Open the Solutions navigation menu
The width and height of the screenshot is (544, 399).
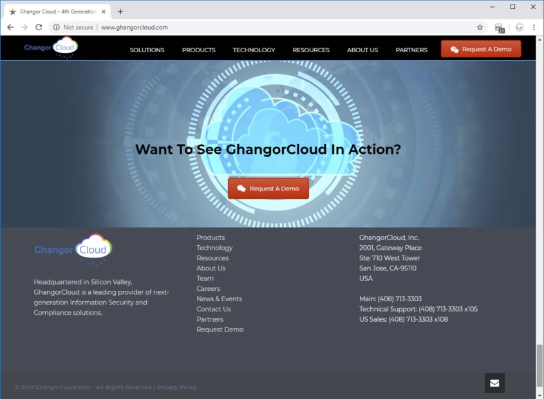147,50
